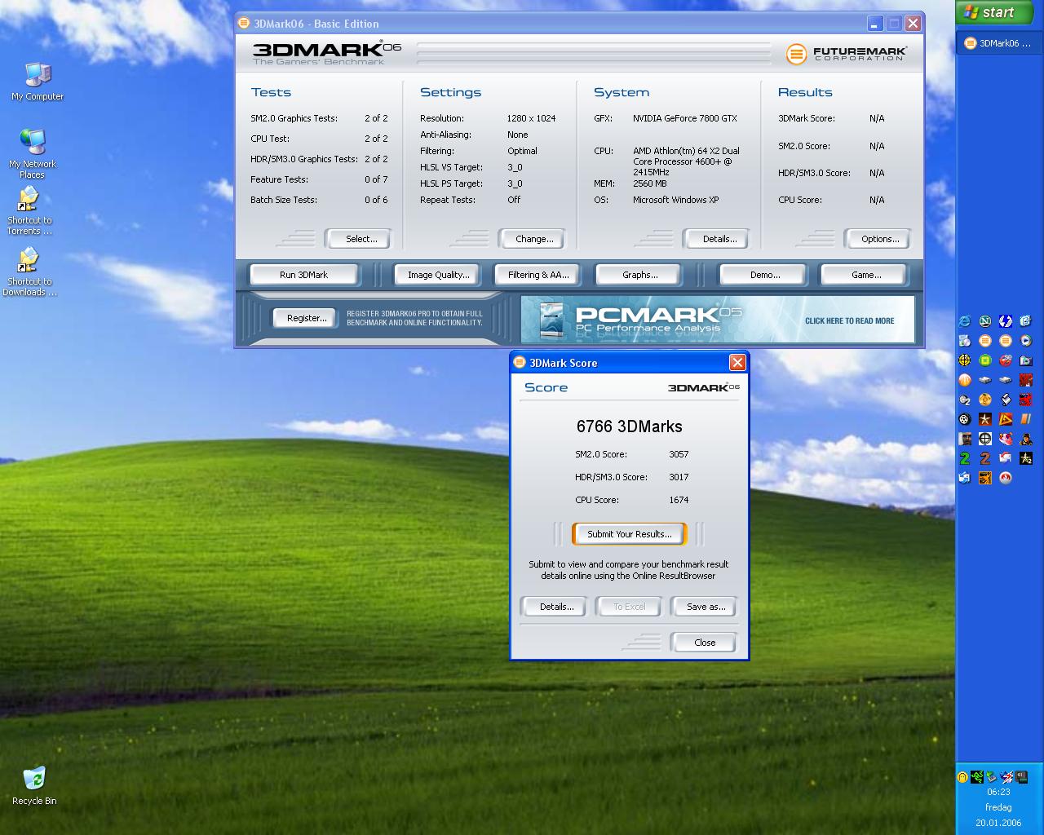Click Register... button
The width and height of the screenshot is (1044, 835).
[306, 318]
